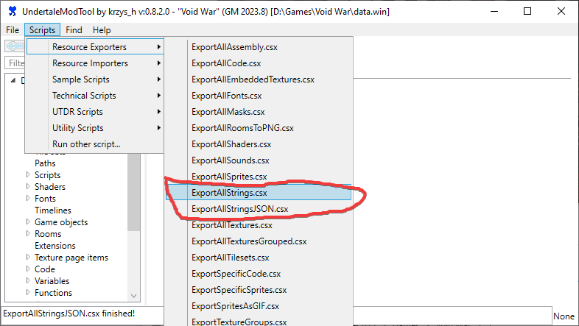579x326 pixels.
Task: Expand the Functions tree node
Action: (28, 292)
